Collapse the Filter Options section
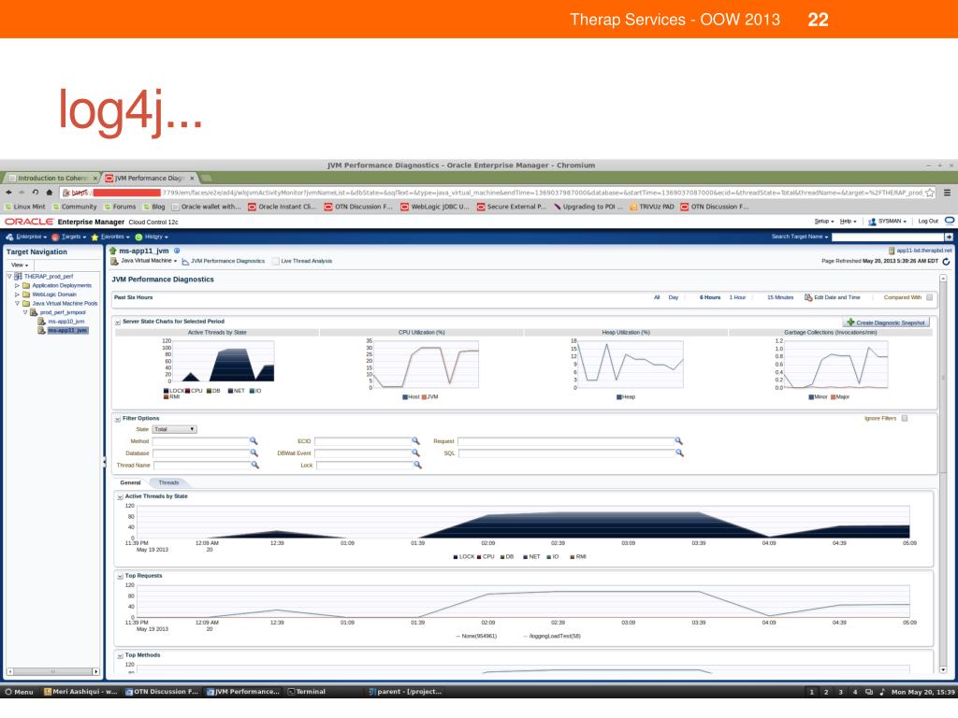Screen dimensions: 958x718 tap(118, 419)
